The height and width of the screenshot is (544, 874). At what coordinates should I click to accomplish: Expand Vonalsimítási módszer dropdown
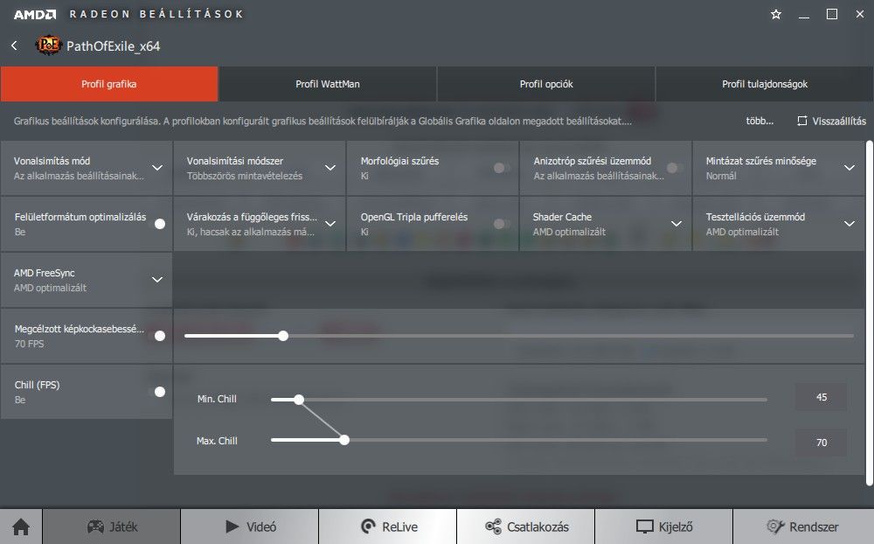click(x=330, y=167)
